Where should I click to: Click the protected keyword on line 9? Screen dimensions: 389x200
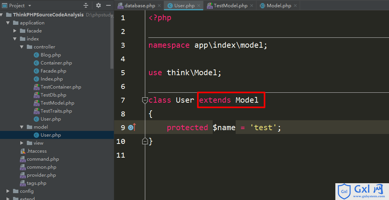pyautogui.click(x=187, y=127)
